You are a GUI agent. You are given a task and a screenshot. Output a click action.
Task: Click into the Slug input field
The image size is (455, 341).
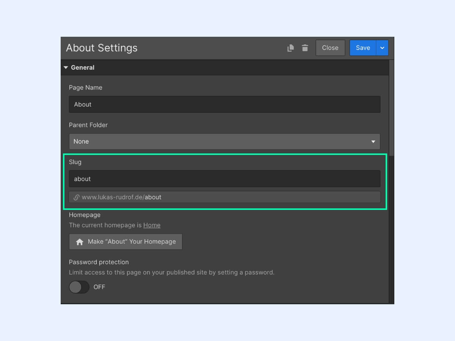click(x=224, y=178)
